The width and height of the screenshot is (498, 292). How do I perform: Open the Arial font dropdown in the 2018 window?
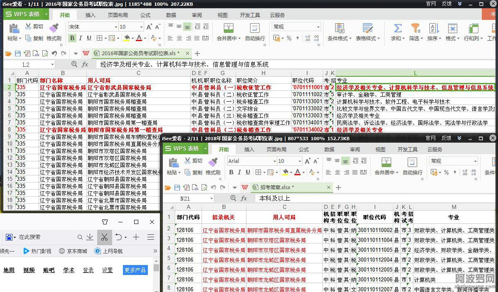275,161
